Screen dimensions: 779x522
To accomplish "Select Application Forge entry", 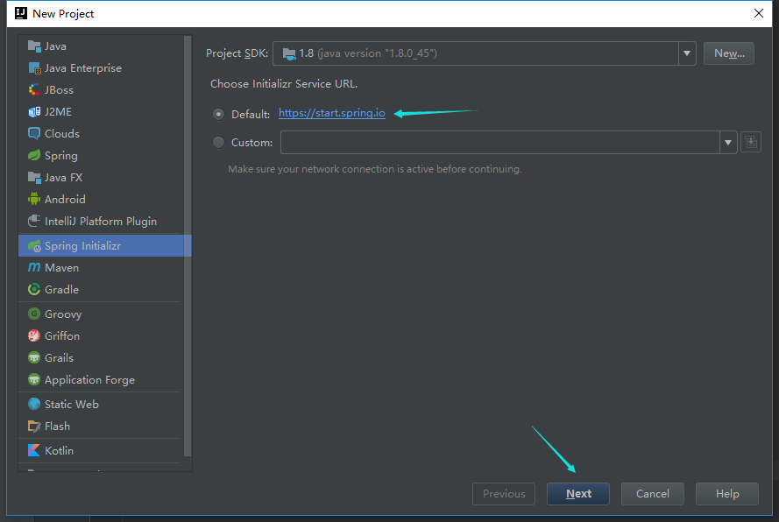I will tap(100, 379).
